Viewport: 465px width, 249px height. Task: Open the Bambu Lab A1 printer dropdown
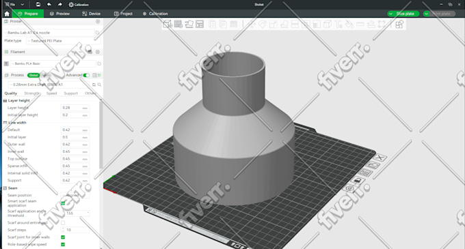point(49,33)
